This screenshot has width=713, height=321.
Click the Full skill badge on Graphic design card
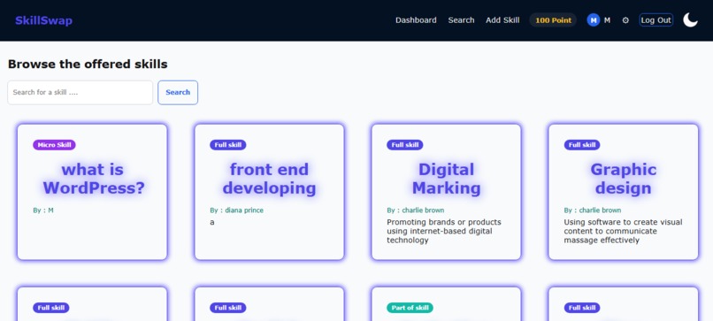click(582, 145)
